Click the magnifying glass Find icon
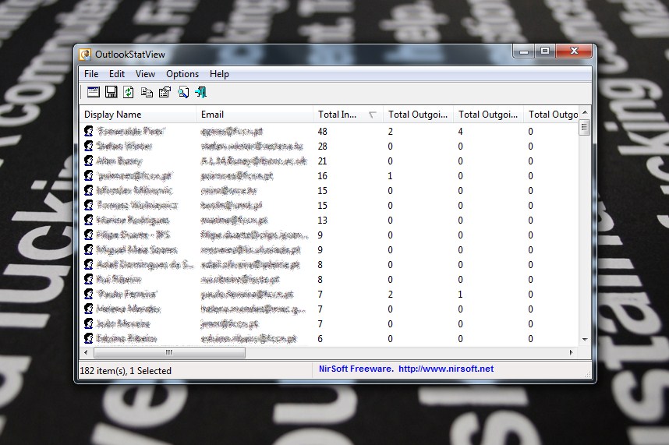669x445 pixels. [x=183, y=92]
